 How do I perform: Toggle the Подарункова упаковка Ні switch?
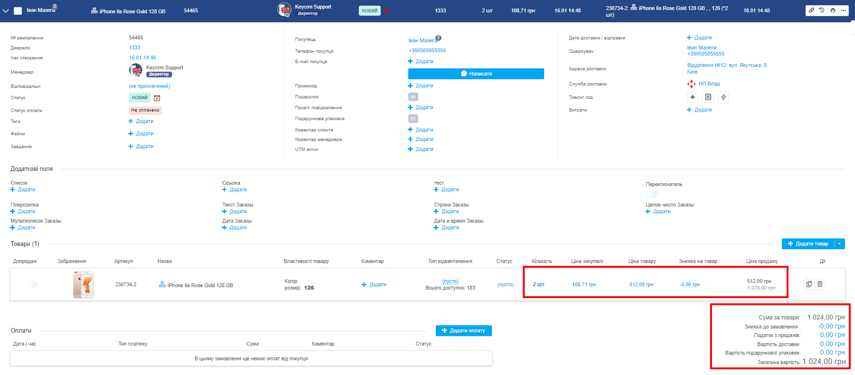(413, 119)
